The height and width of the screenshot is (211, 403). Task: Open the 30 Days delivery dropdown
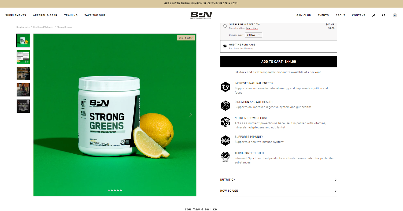[x=254, y=35]
